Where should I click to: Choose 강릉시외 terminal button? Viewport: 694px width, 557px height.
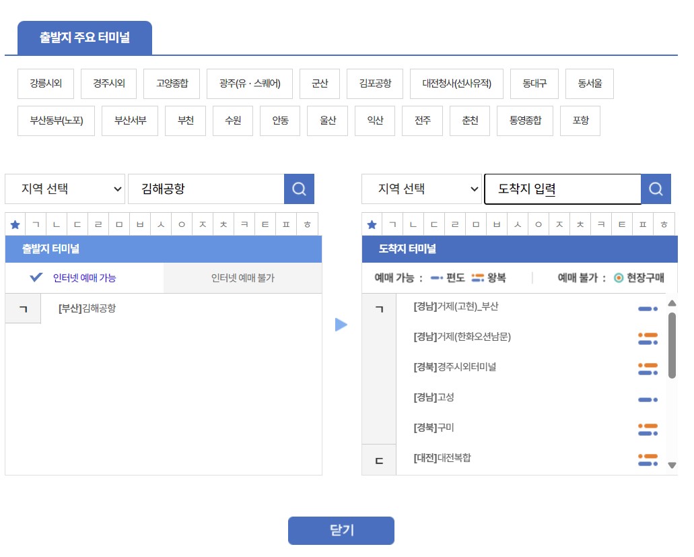tap(46, 84)
